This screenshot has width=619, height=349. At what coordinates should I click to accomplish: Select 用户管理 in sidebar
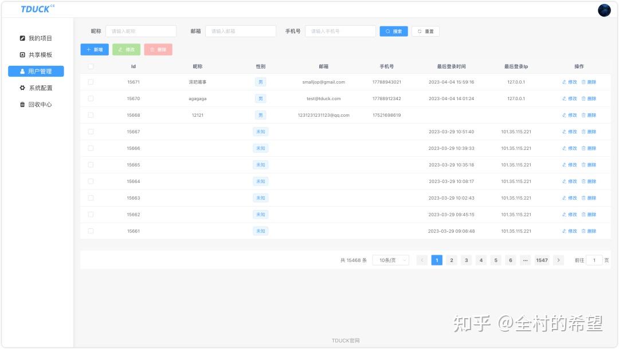click(36, 72)
